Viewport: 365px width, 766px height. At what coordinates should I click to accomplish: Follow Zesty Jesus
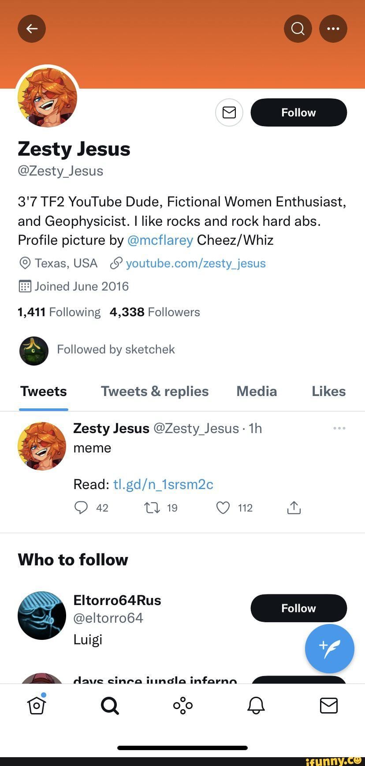pos(298,112)
